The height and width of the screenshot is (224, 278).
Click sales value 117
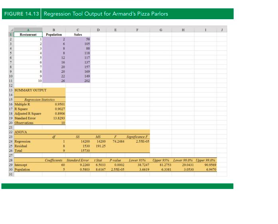tap(87, 57)
